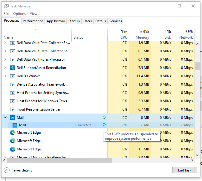This screenshot has height=181, width=202.
Task: Click the vertical scrollbar thumb
Action: click(197, 66)
